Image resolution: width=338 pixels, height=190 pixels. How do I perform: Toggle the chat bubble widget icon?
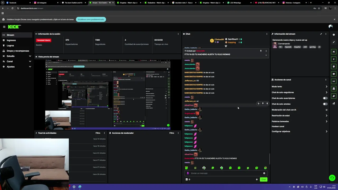334,74
